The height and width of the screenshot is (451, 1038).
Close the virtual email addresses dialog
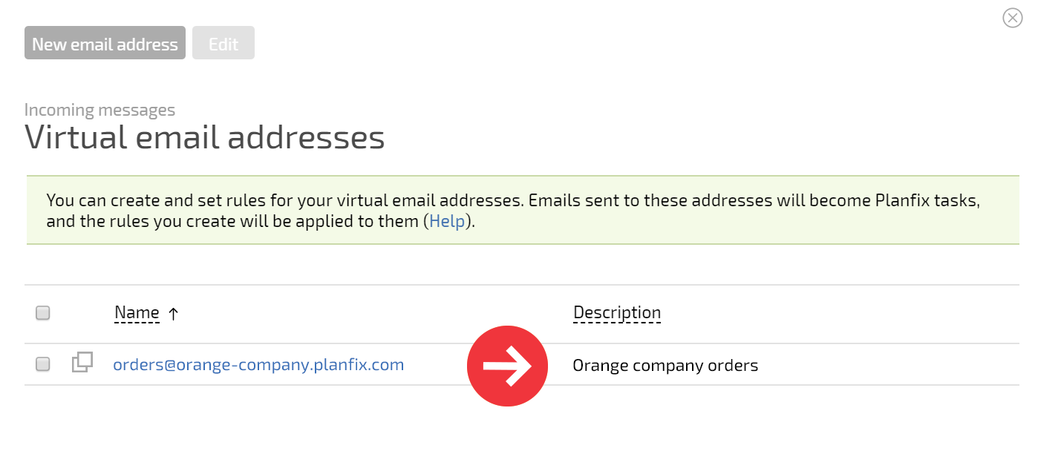[1012, 18]
